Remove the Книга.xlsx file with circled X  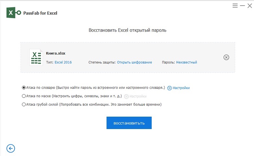coord(226,57)
